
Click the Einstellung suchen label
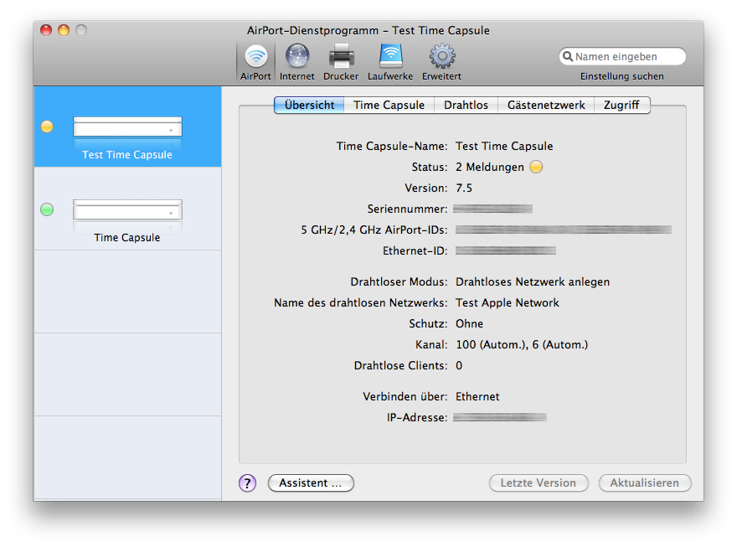coord(621,76)
